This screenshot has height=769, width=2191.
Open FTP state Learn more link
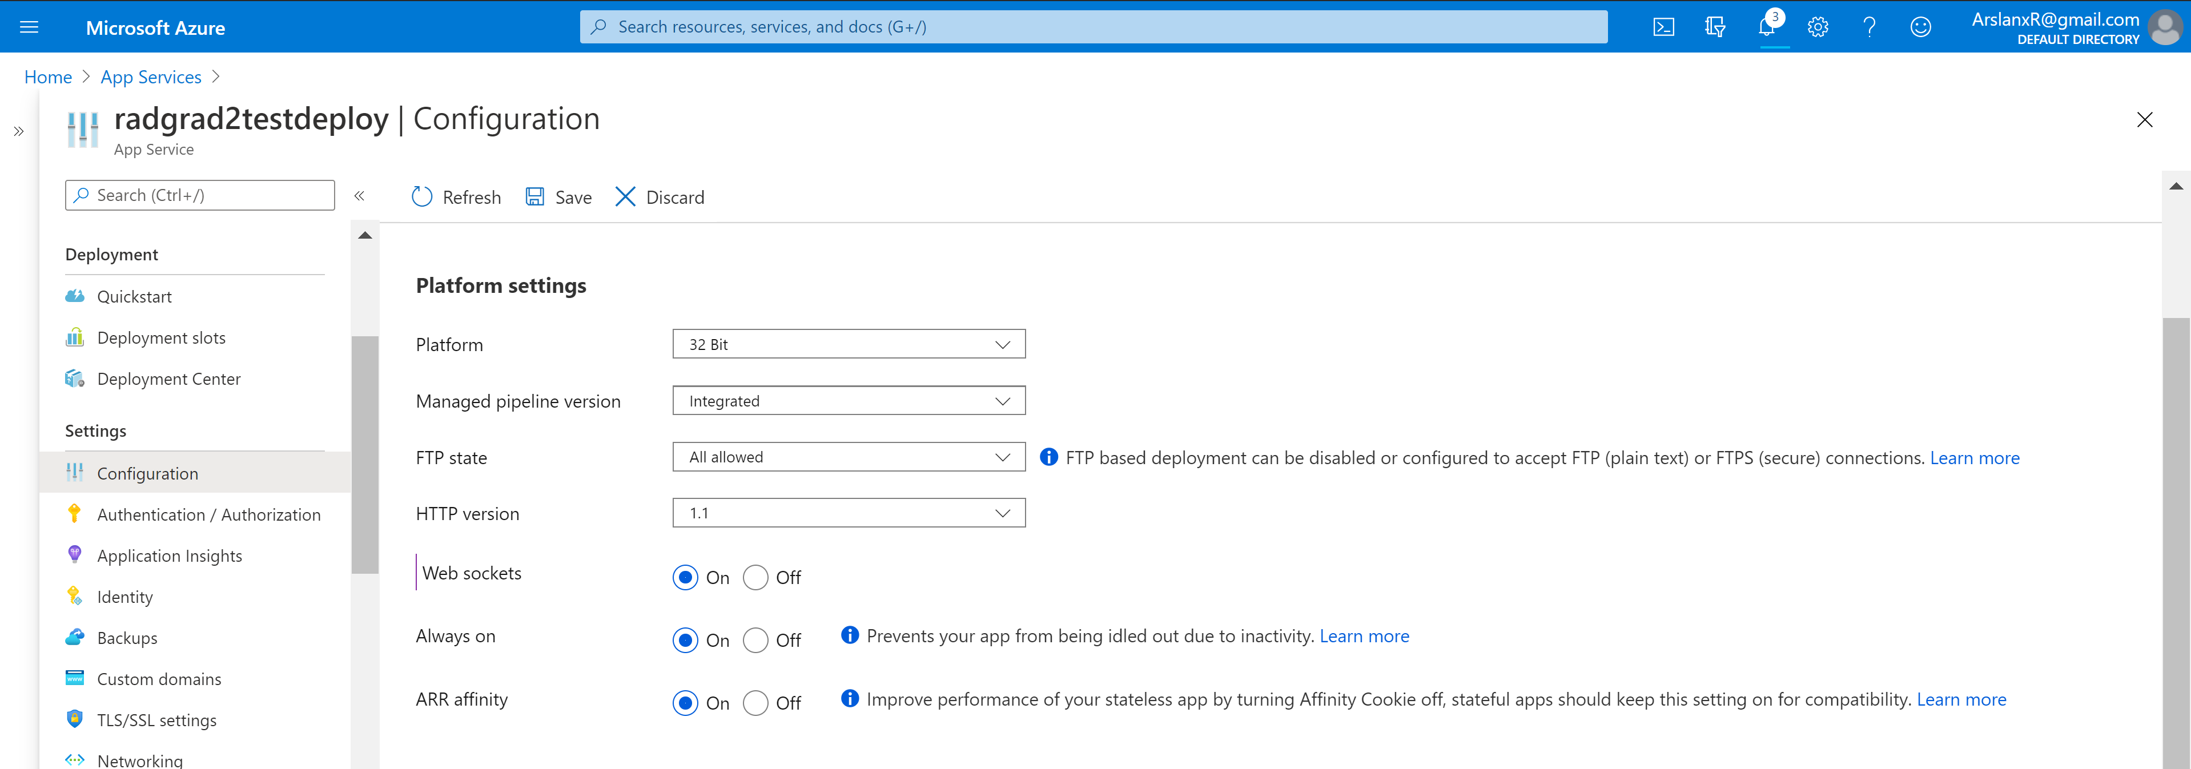click(x=1974, y=458)
